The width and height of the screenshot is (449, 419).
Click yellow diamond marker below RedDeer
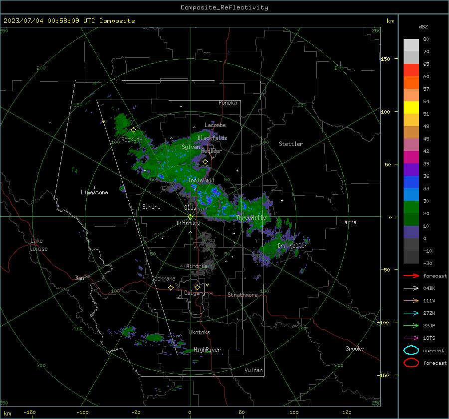coord(205,162)
